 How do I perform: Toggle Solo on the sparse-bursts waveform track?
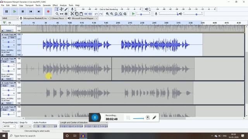[x=12, y=86]
